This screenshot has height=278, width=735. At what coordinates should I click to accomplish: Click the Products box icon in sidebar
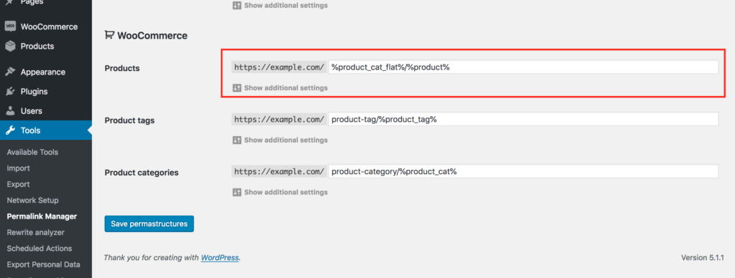pyautogui.click(x=10, y=47)
